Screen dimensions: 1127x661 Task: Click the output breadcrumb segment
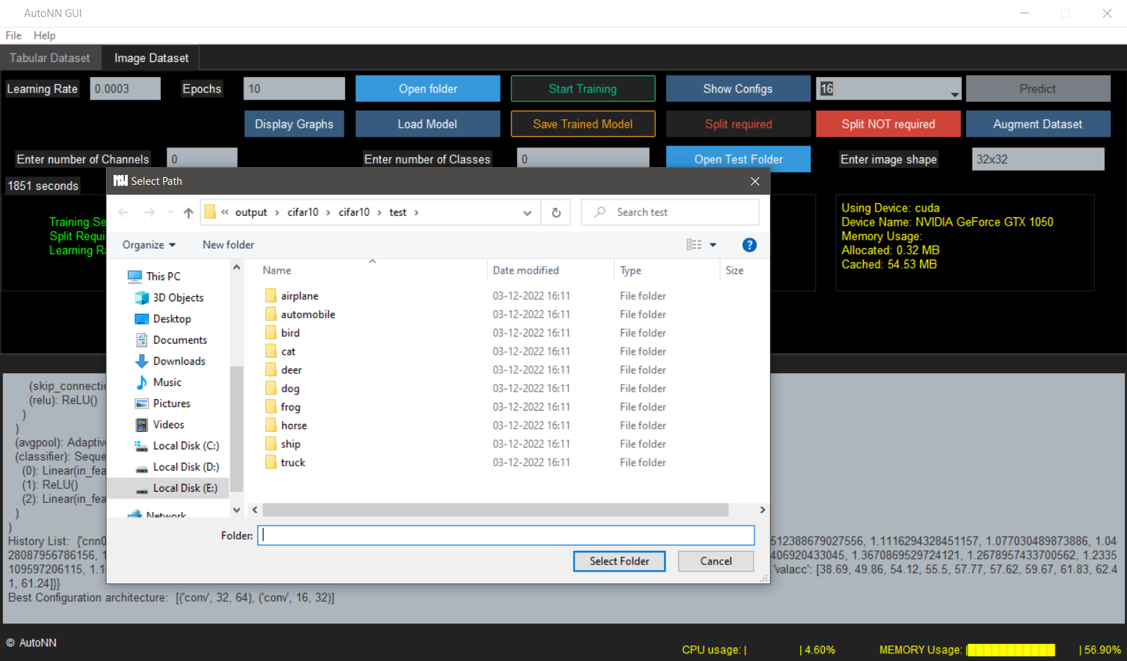tap(251, 212)
